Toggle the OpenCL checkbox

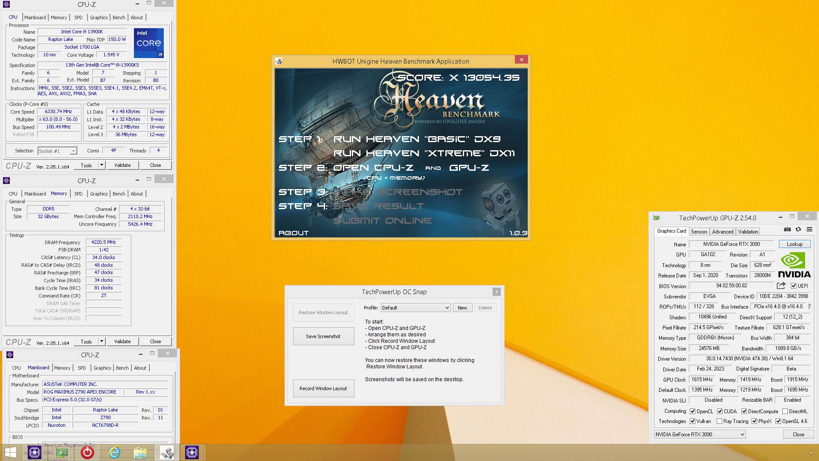693,411
